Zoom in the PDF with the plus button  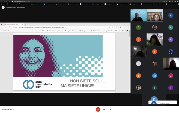[36, 31]
